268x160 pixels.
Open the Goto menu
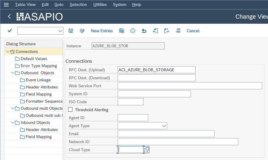click(x=59, y=5)
